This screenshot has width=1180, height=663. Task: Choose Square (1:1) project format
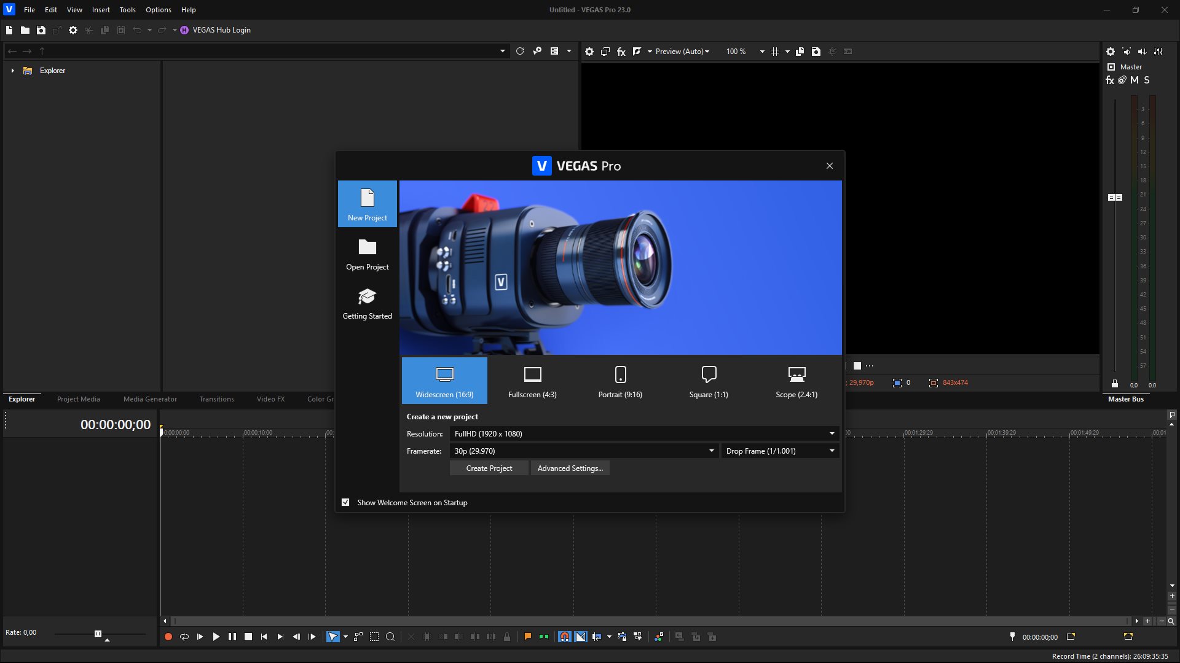tap(708, 381)
